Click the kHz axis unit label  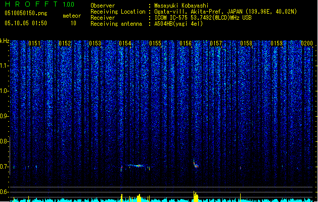coord(5,41)
